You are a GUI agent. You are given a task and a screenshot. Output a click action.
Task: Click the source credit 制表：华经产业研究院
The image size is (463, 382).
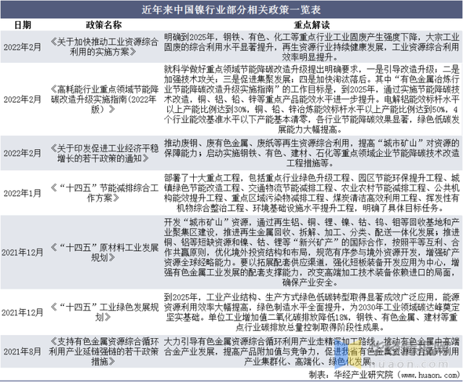point(384,375)
